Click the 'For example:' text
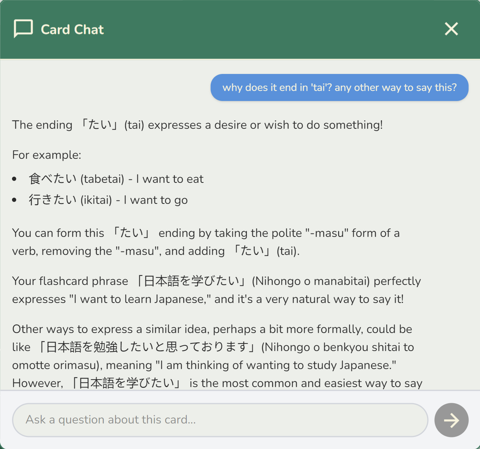Viewport: 480px width, 449px height. pyautogui.click(x=47, y=155)
